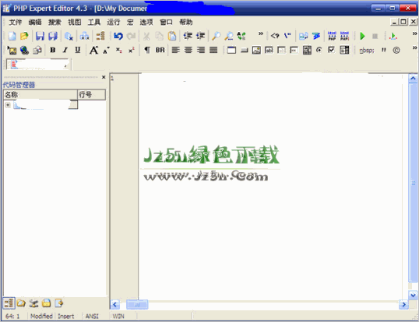Switch to file folder tab at panel bottom

[21, 303]
